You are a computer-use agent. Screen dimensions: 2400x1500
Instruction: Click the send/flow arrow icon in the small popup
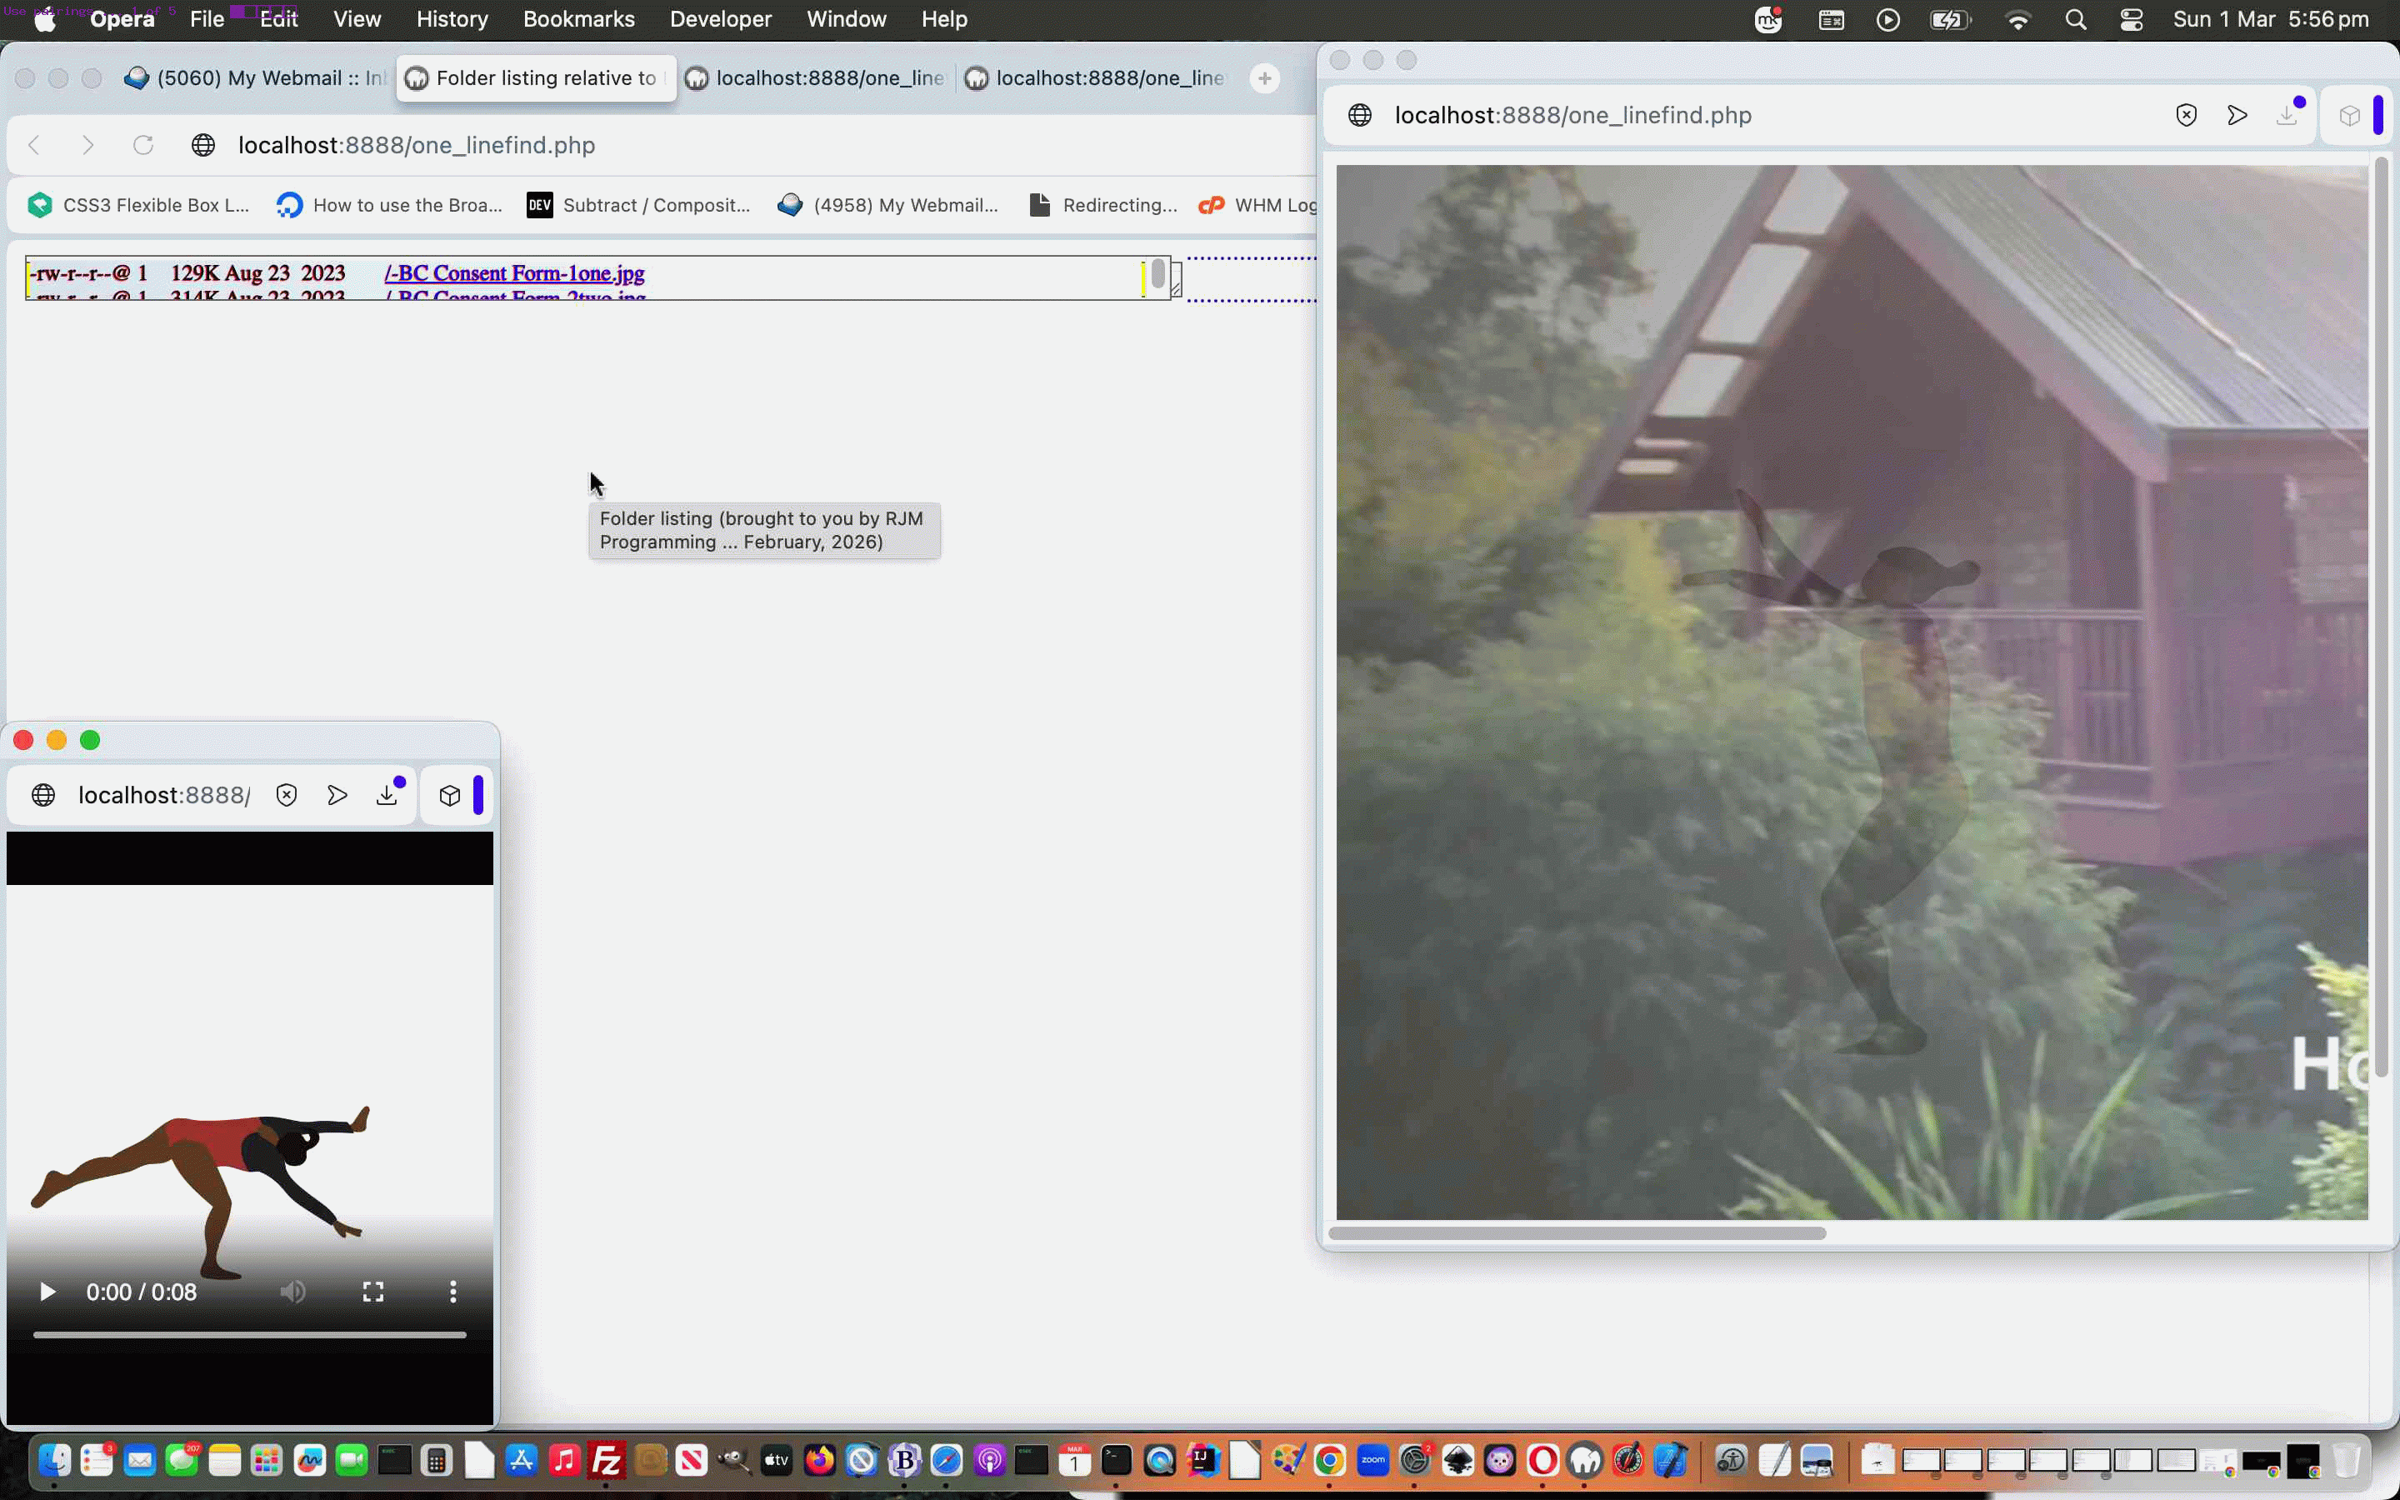(337, 795)
